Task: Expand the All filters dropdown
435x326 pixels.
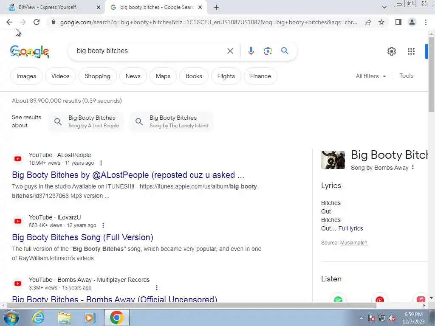Action: pyautogui.click(x=371, y=76)
